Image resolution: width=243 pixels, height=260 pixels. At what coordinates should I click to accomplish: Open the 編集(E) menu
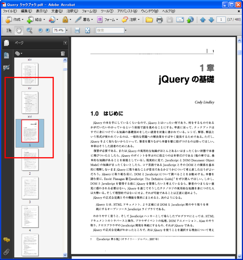pos(26,11)
